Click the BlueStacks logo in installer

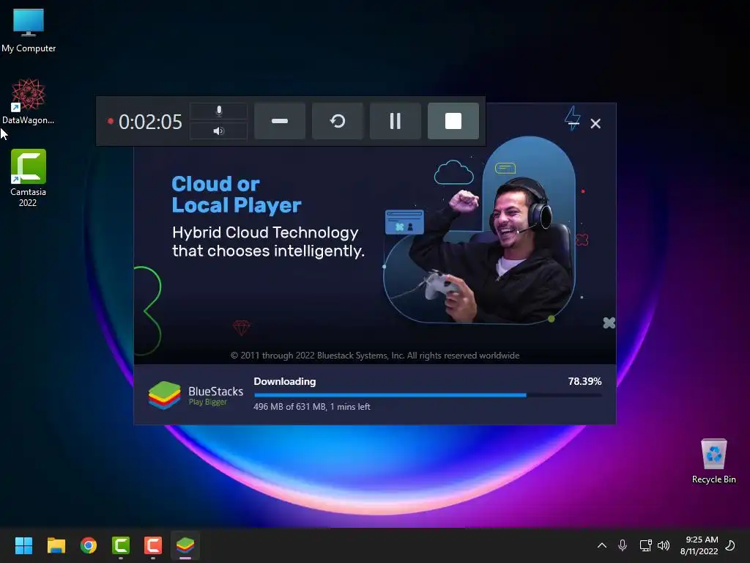(x=196, y=395)
